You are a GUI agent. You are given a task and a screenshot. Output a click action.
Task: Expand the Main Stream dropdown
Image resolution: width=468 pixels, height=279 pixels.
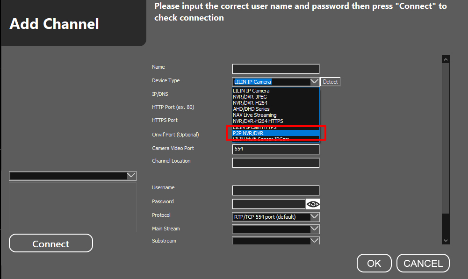pos(315,229)
